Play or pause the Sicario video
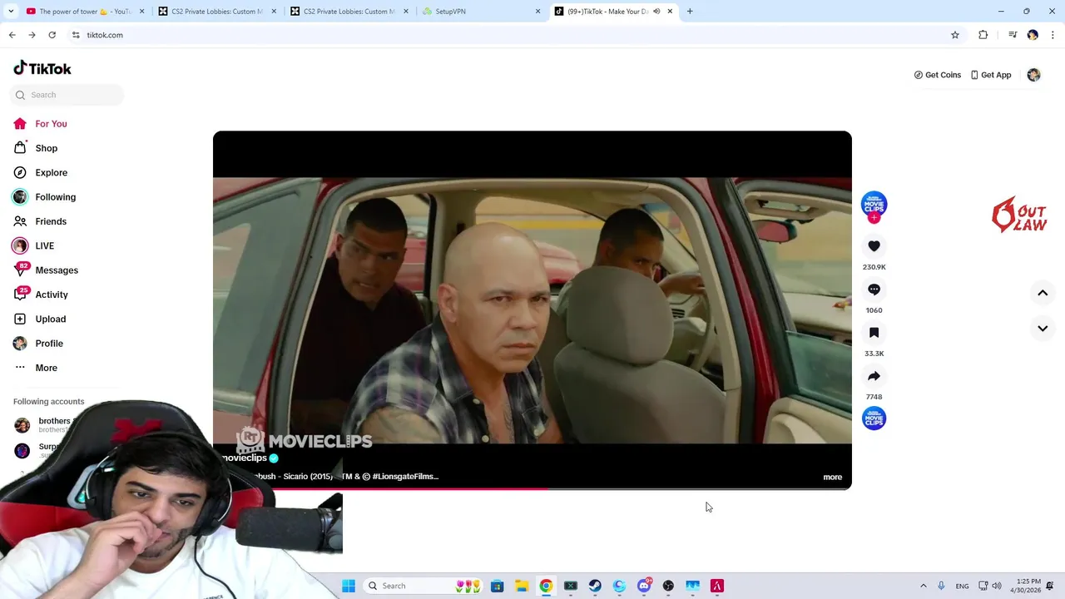 click(532, 310)
